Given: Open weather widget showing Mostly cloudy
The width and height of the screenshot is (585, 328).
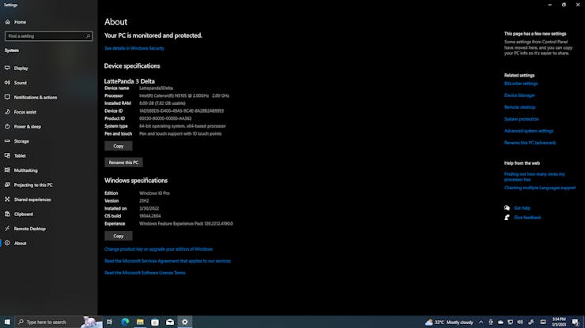Looking at the screenshot, I should pyautogui.click(x=449, y=322).
